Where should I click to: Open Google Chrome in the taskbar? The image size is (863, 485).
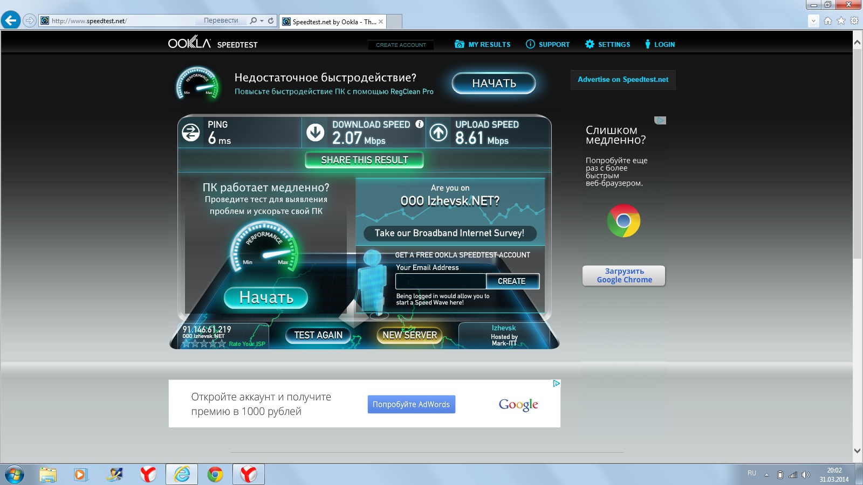click(215, 475)
